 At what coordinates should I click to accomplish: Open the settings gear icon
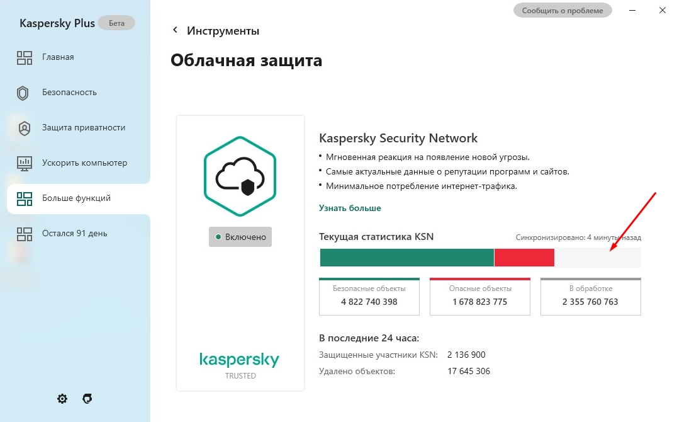(62, 399)
